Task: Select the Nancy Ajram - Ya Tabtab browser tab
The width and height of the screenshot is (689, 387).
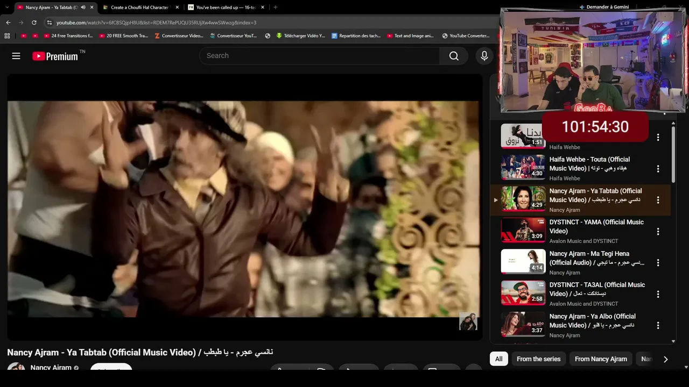Action: coord(55,8)
